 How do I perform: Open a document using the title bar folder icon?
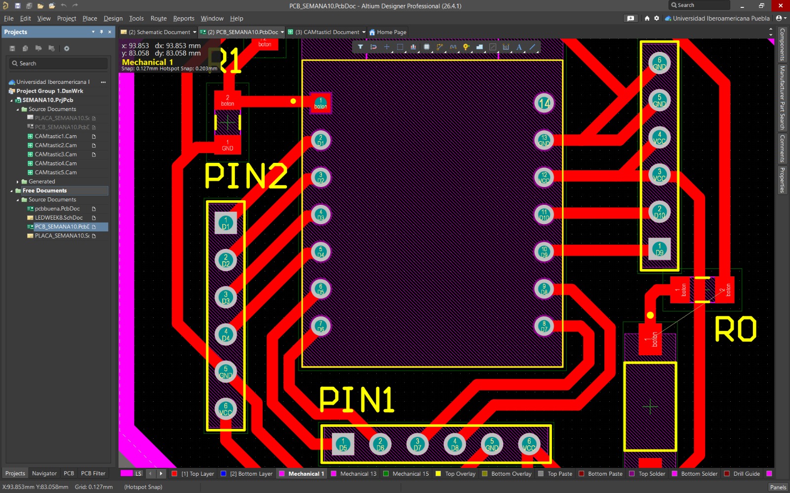[x=40, y=6]
